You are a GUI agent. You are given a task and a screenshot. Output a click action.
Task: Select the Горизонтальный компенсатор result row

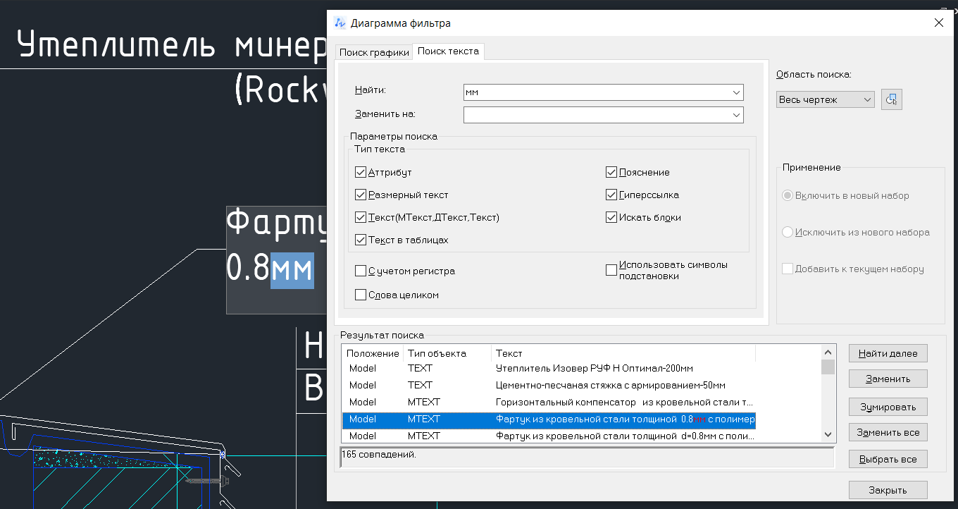click(549, 402)
